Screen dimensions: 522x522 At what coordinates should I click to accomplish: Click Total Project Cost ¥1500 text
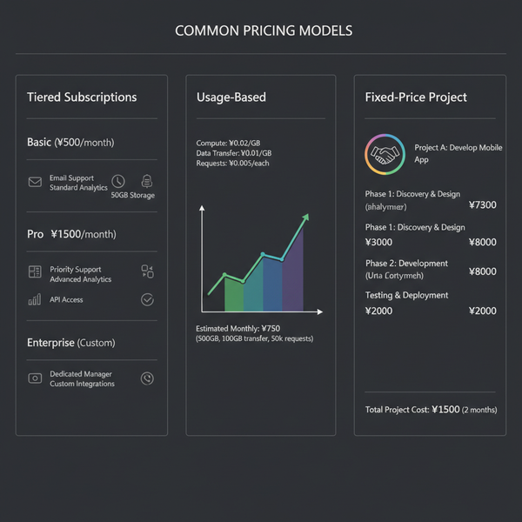click(x=432, y=410)
